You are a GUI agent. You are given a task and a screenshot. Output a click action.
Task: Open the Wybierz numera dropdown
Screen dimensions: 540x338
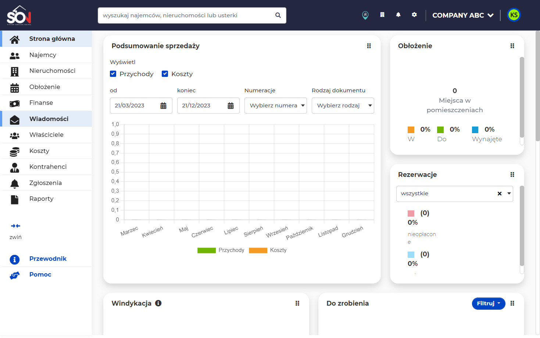click(276, 106)
